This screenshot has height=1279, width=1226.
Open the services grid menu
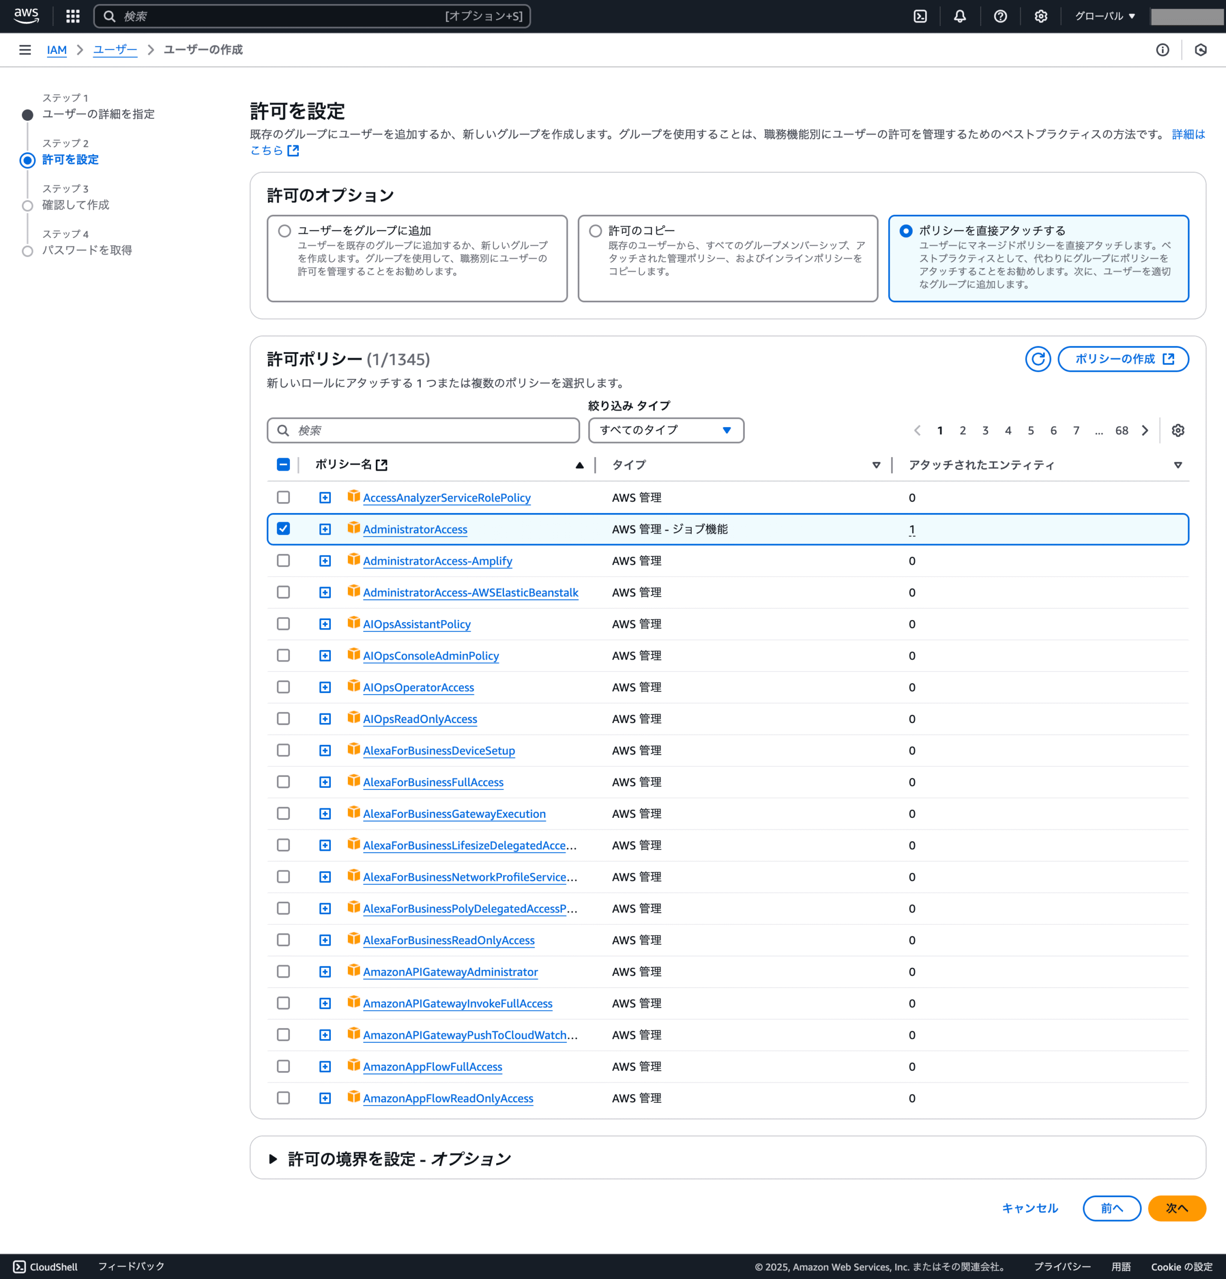pyautogui.click(x=73, y=15)
